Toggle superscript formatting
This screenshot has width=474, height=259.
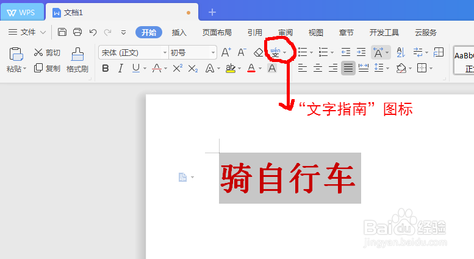[x=178, y=68]
